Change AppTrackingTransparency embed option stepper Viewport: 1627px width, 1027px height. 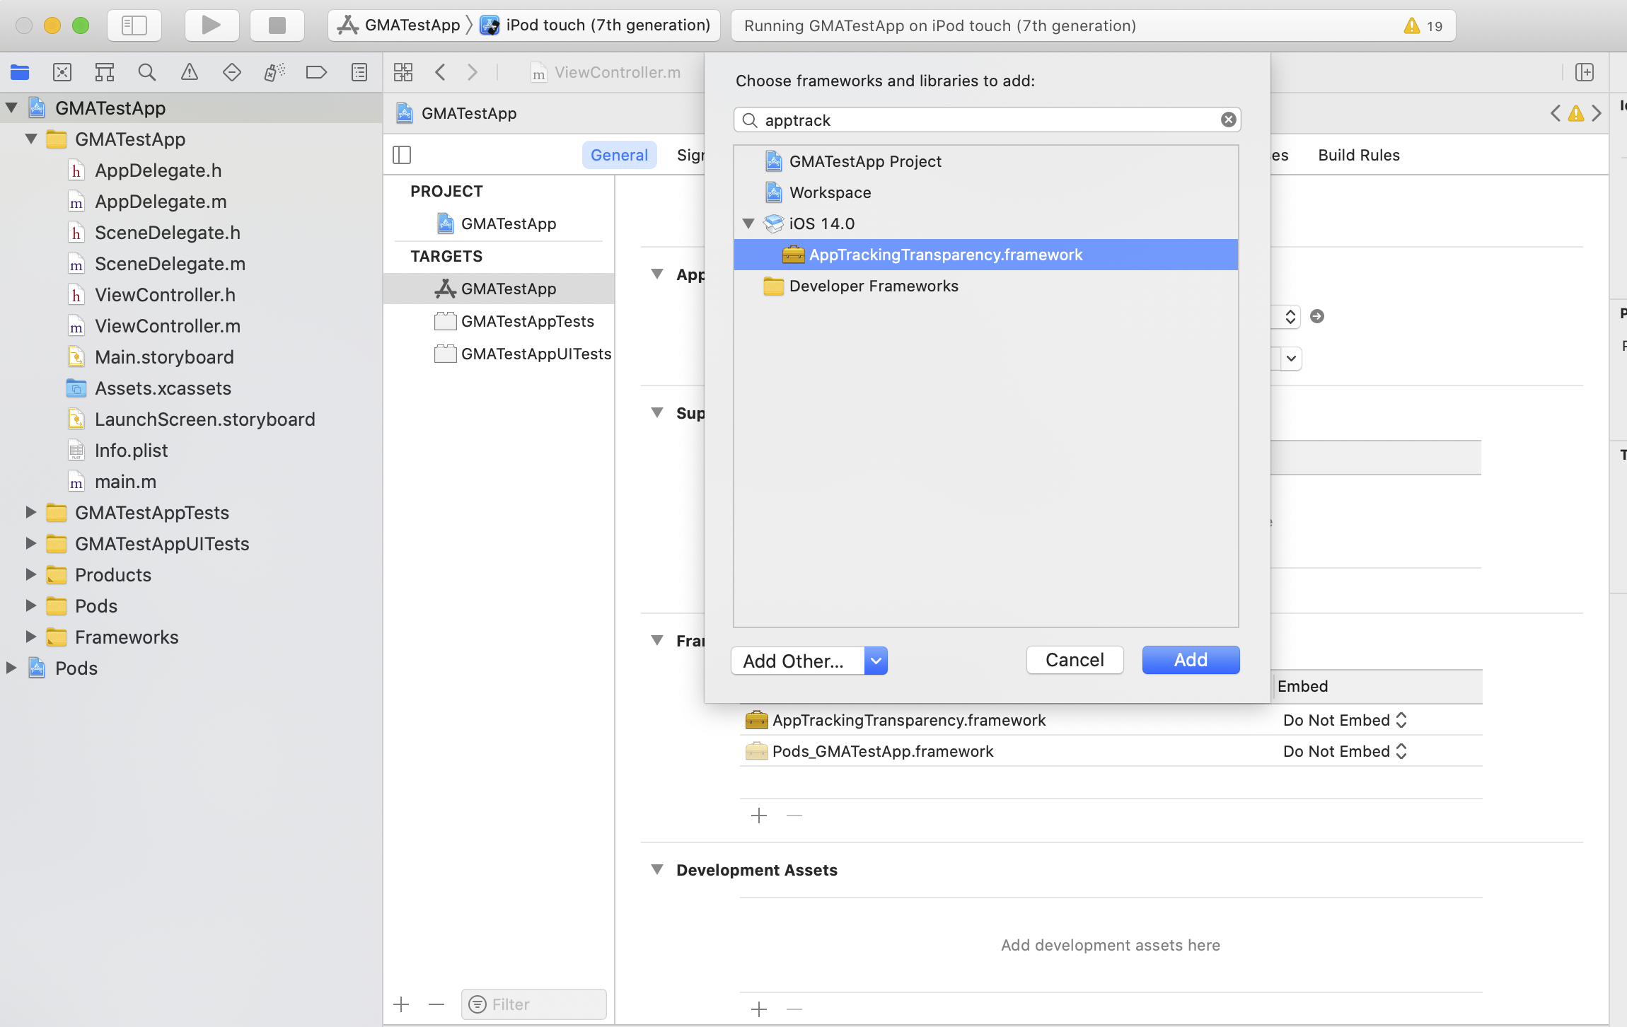tap(1401, 720)
